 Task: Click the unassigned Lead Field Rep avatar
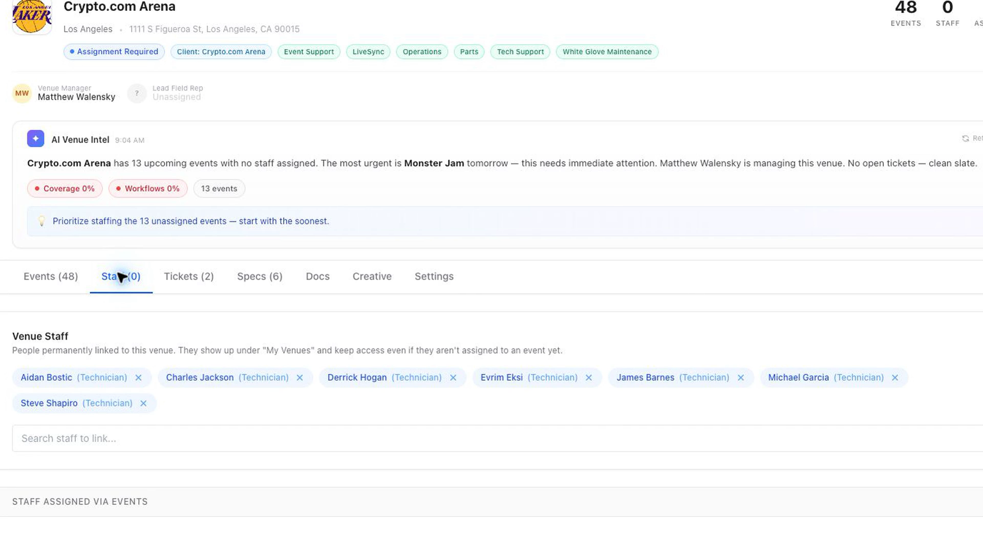[x=137, y=94]
